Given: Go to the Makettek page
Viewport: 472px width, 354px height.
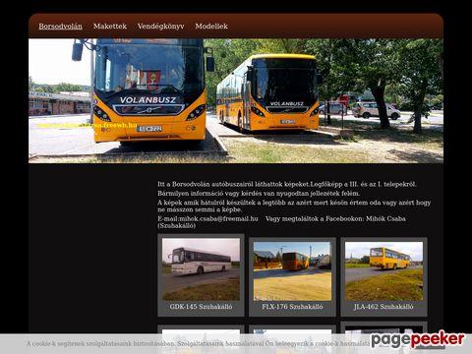Looking at the screenshot, I should (110, 27).
